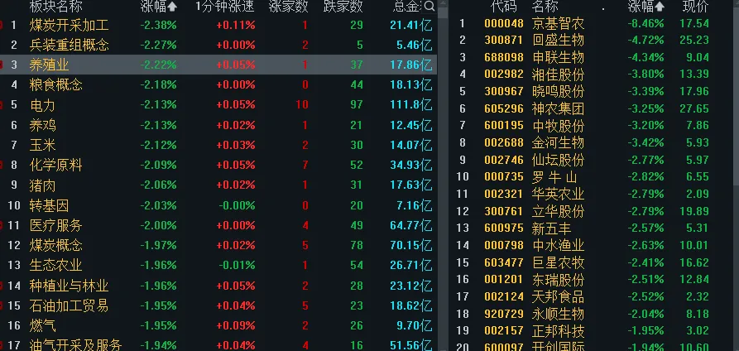
Task: Sort sectors by 1分钟涨速 column header
Action: [225, 7]
